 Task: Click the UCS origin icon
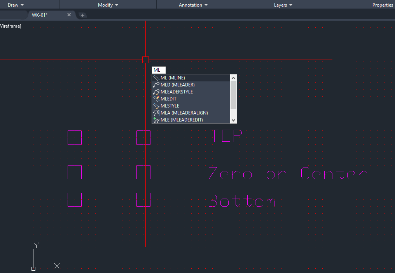[x=33, y=268]
